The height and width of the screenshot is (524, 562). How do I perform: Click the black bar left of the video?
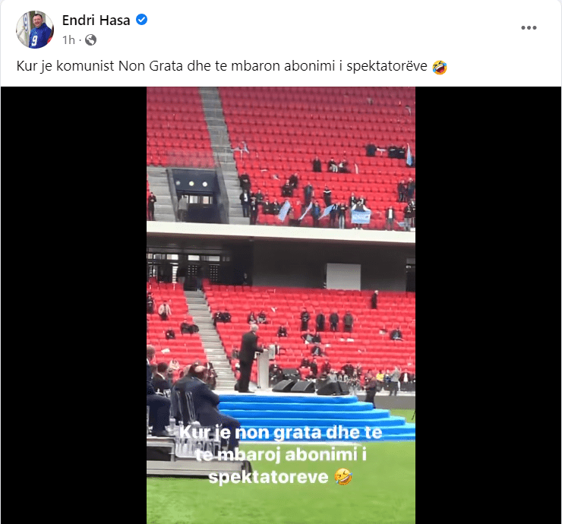74,305
